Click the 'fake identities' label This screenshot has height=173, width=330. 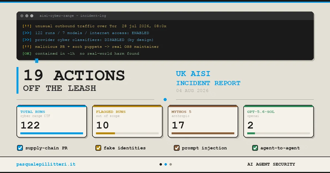point(125,148)
